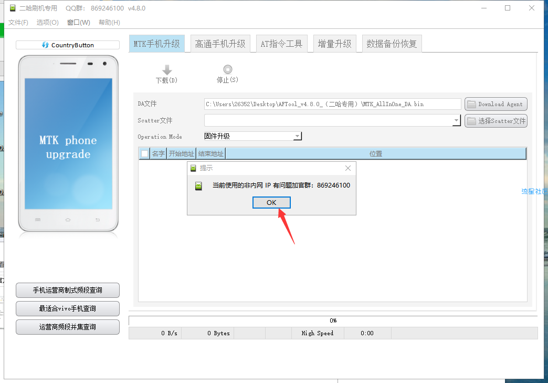Viewport: 548px width, 383px height.
Task: Click the Stop (停止) icon
Action: coord(227,69)
